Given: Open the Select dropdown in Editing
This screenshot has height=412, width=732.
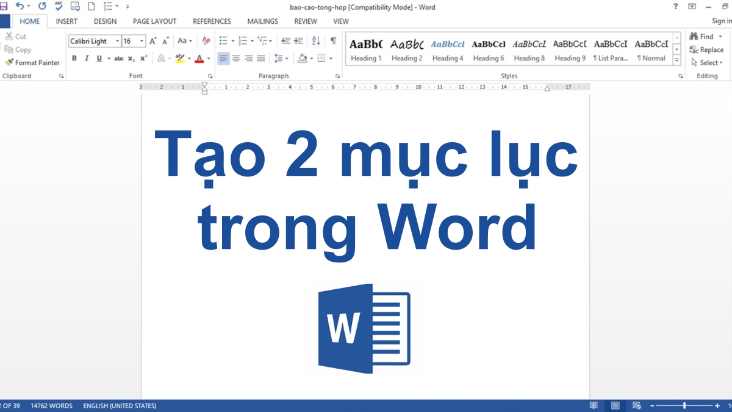Looking at the screenshot, I should click(706, 62).
